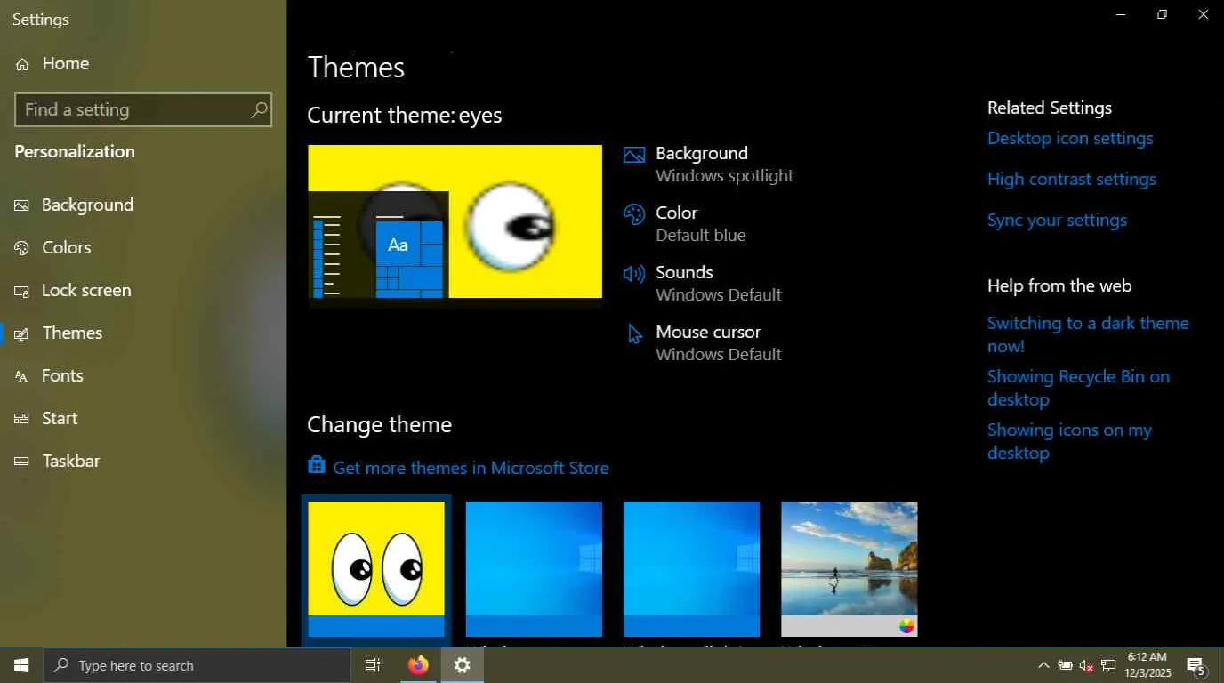Click 'Type here to search' taskbar box
This screenshot has height=683, width=1224.
tap(197, 665)
